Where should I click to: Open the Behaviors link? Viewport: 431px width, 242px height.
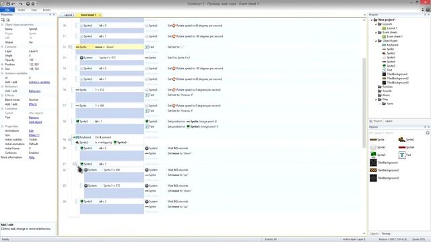click(x=34, y=91)
